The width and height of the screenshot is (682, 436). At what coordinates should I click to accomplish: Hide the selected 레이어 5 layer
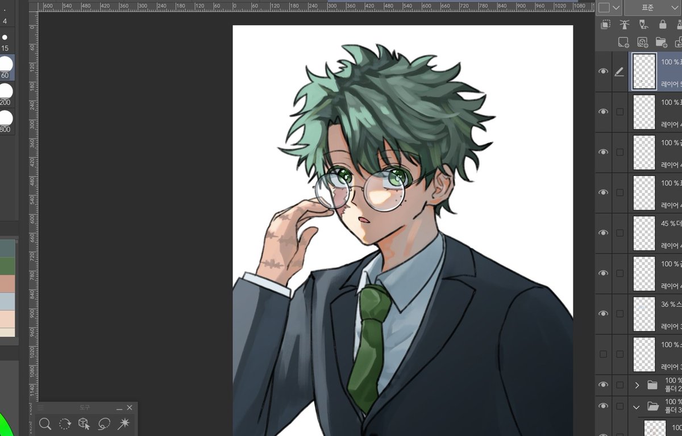(x=604, y=72)
